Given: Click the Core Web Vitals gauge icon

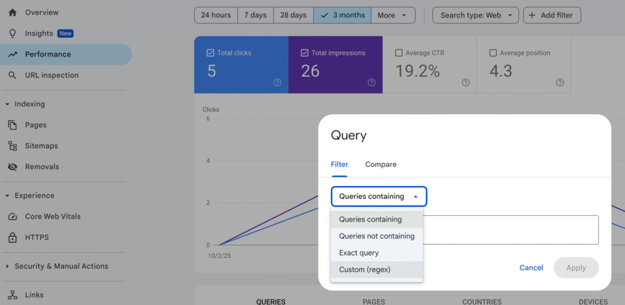Looking at the screenshot, I should pyautogui.click(x=13, y=217).
